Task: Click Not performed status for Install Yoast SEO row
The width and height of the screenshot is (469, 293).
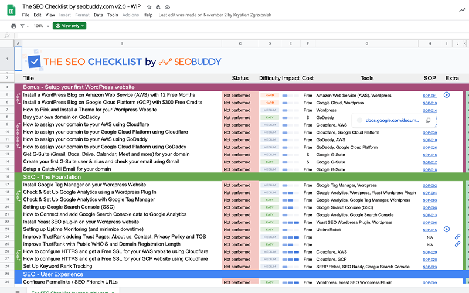Action: pyautogui.click(x=240, y=222)
